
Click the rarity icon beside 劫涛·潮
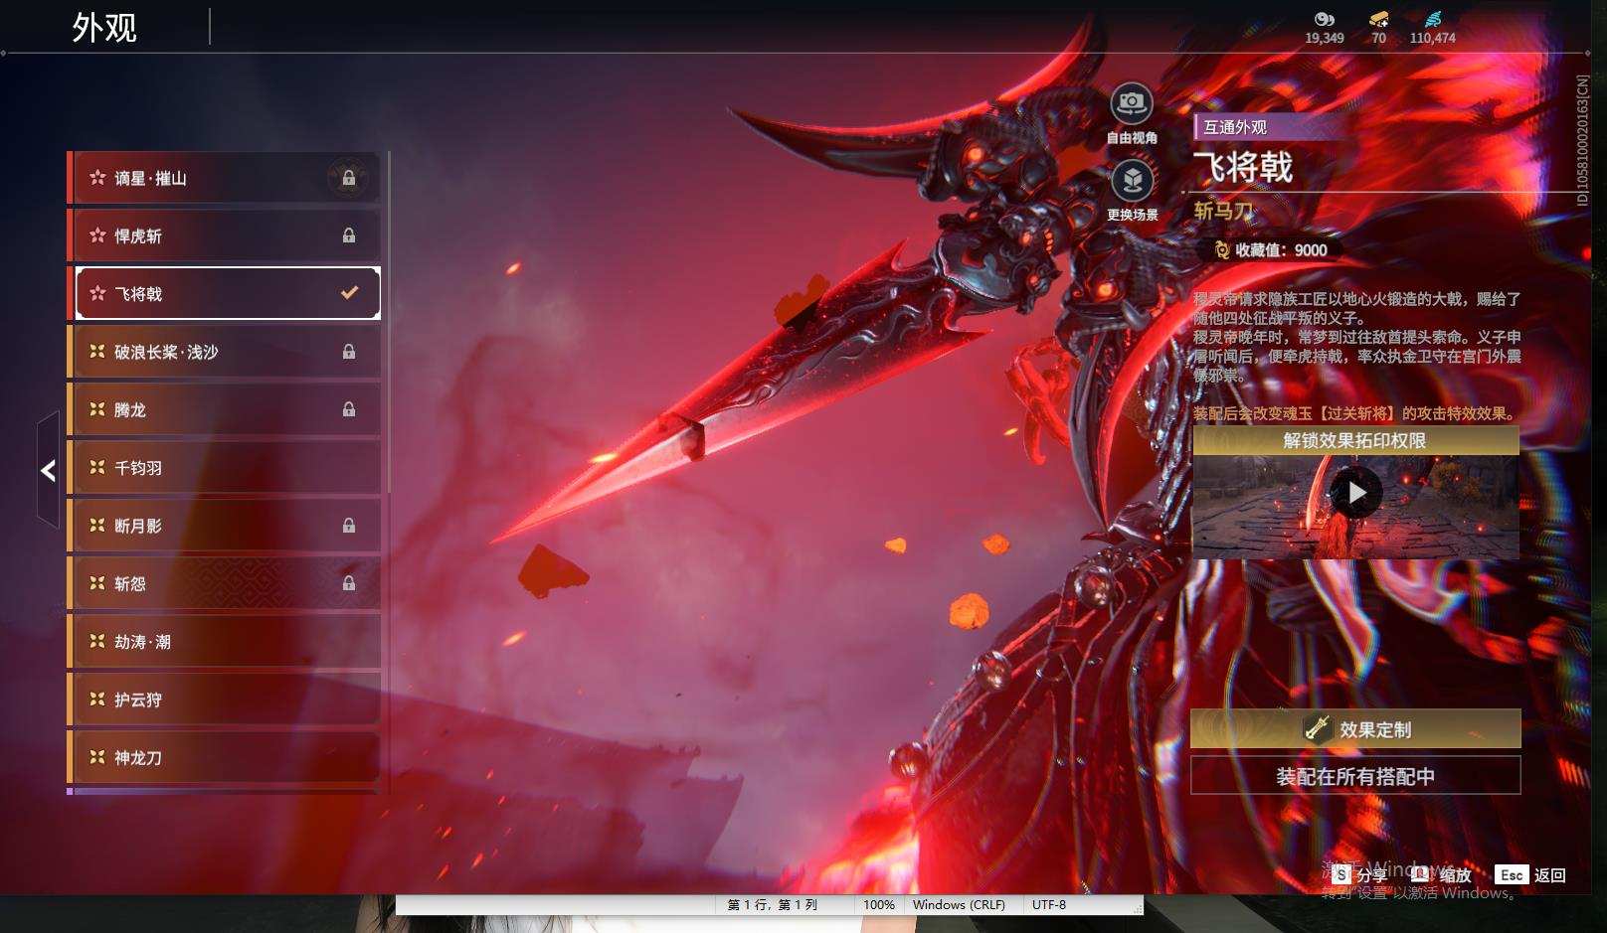pos(97,641)
